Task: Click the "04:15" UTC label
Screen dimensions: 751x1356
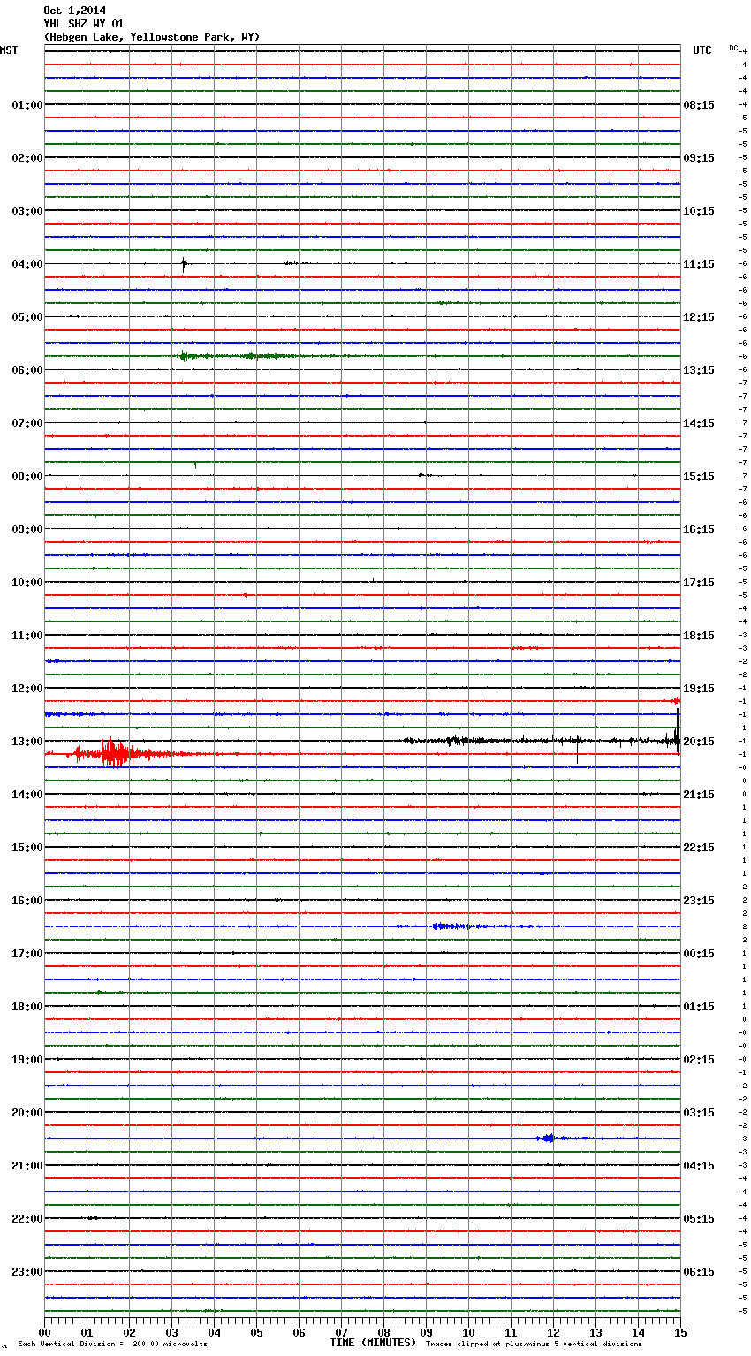Action: coord(699,1166)
